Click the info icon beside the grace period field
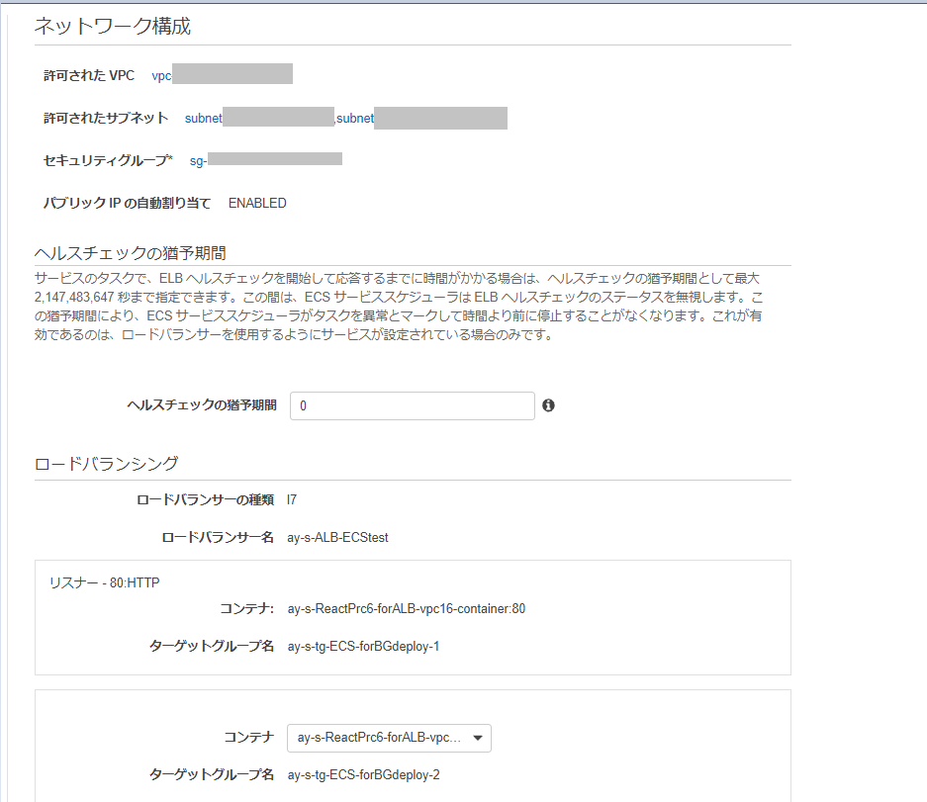The width and height of the screenshot is (927, 802). 550,405
